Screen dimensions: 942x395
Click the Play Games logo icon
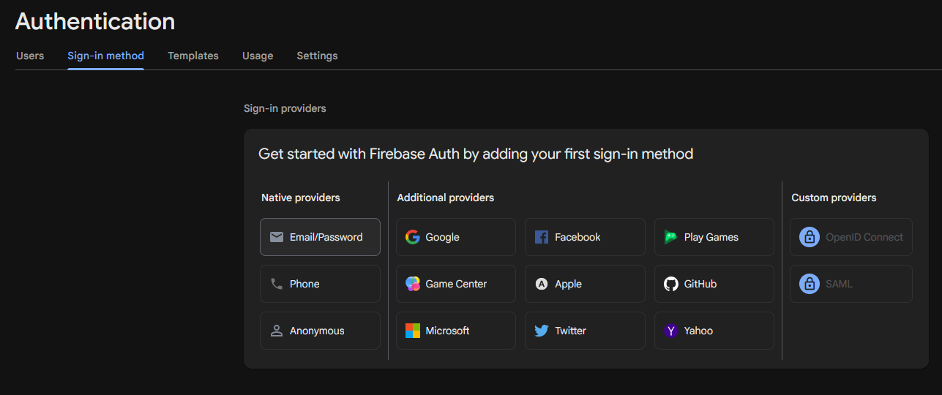click(670, 237)
